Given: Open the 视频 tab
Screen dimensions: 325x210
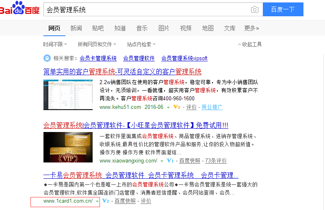Looking at the screenshot, I should [x=186, y=28].
